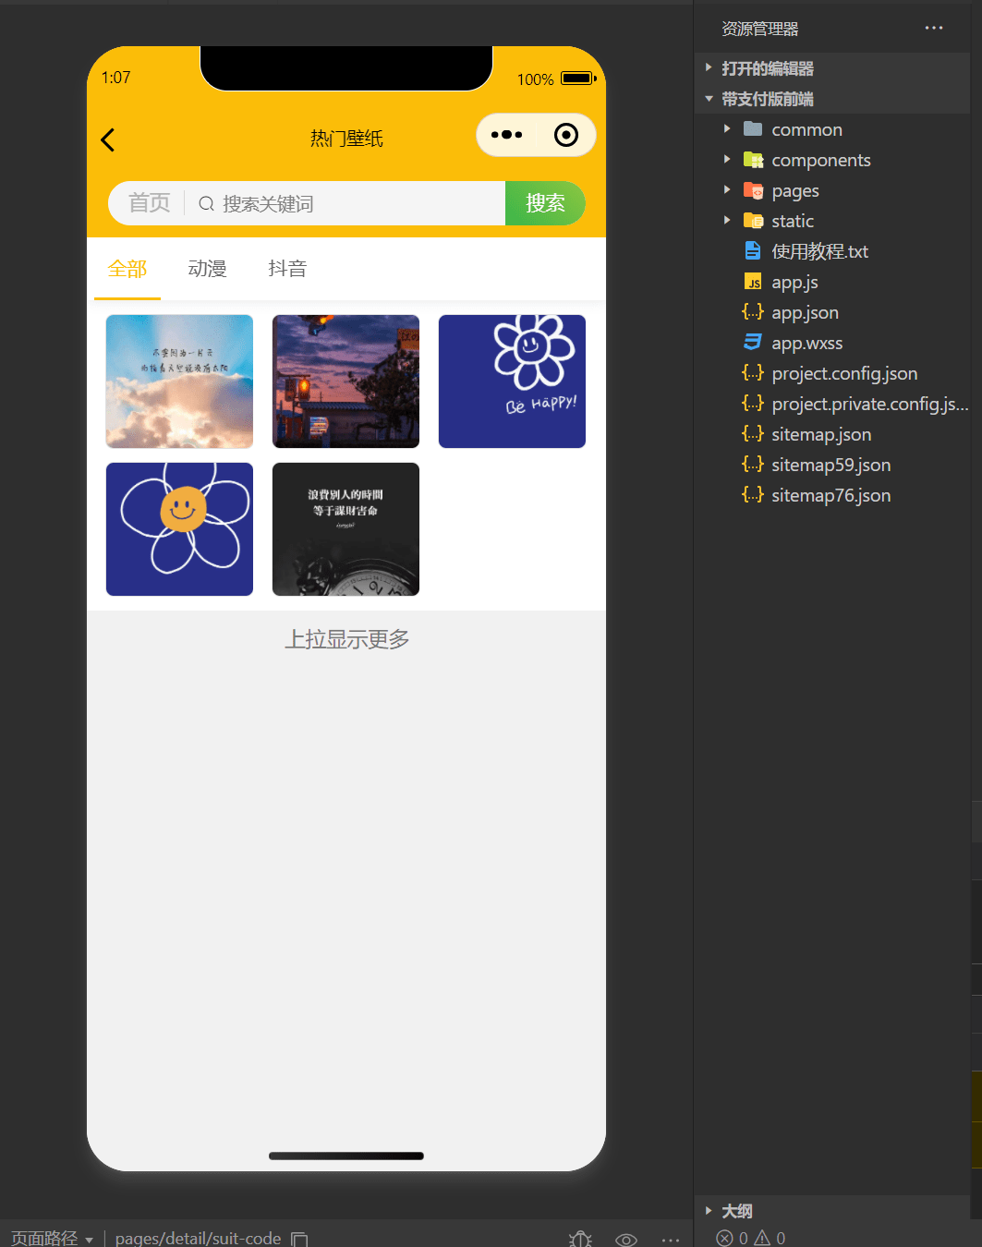The width and height of the screenshot is (982, 1247).
Task: Click the braces icon of sitemap76.json
Action: (x=753, y=494)
